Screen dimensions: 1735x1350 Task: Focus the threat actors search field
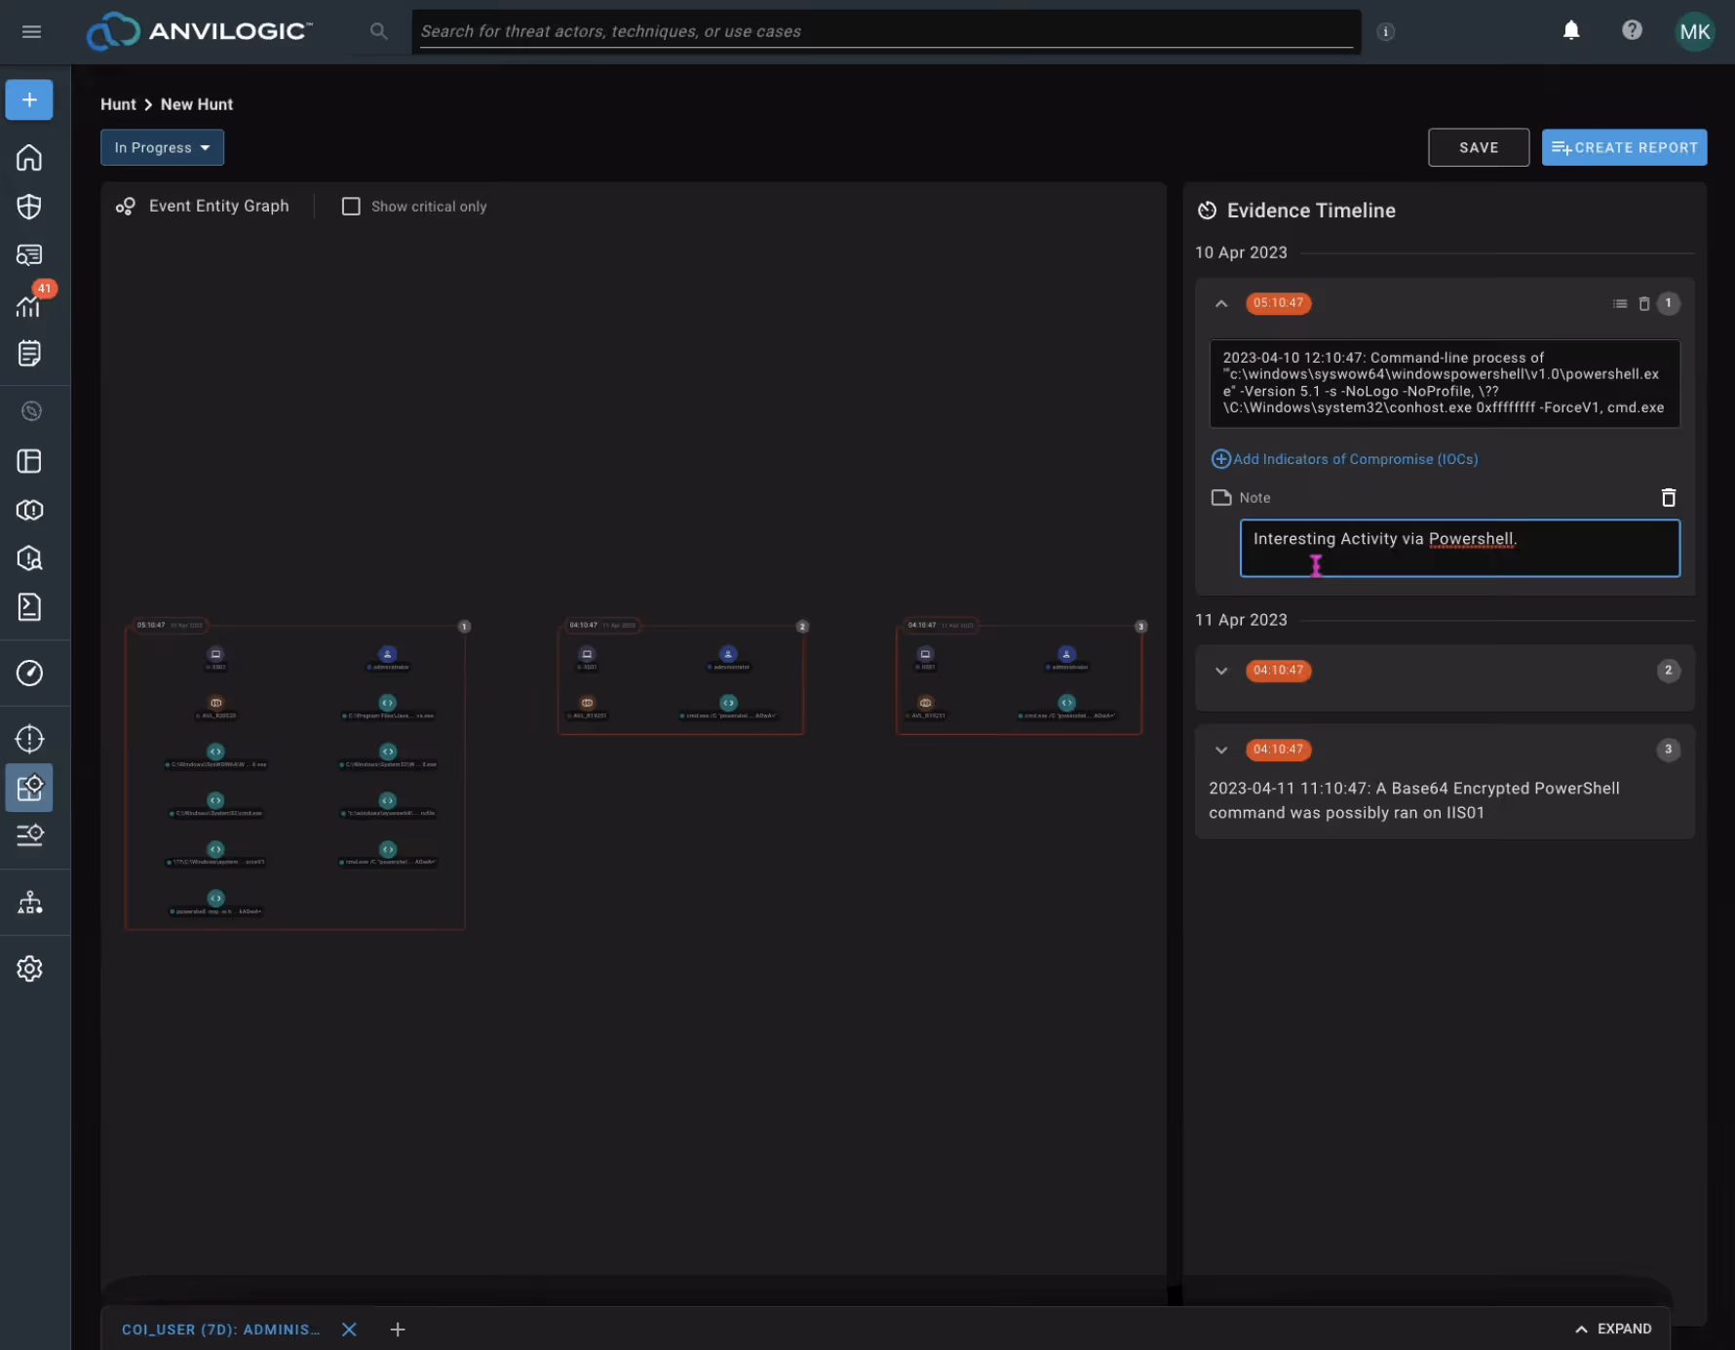pyautogui.click(x=885, y=31)
